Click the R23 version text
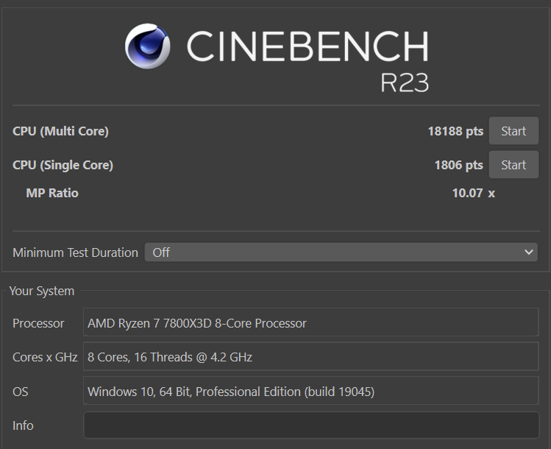Screen dimensions: 551x449 coord(405,83)
